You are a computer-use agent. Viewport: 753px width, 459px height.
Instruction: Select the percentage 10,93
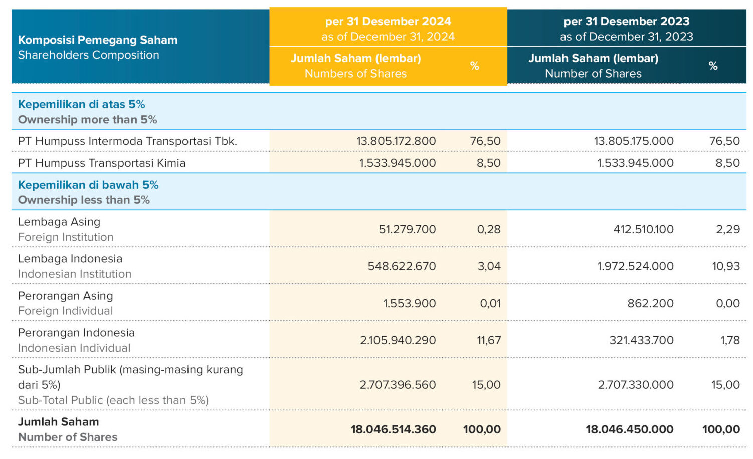(x=726, y=266)
